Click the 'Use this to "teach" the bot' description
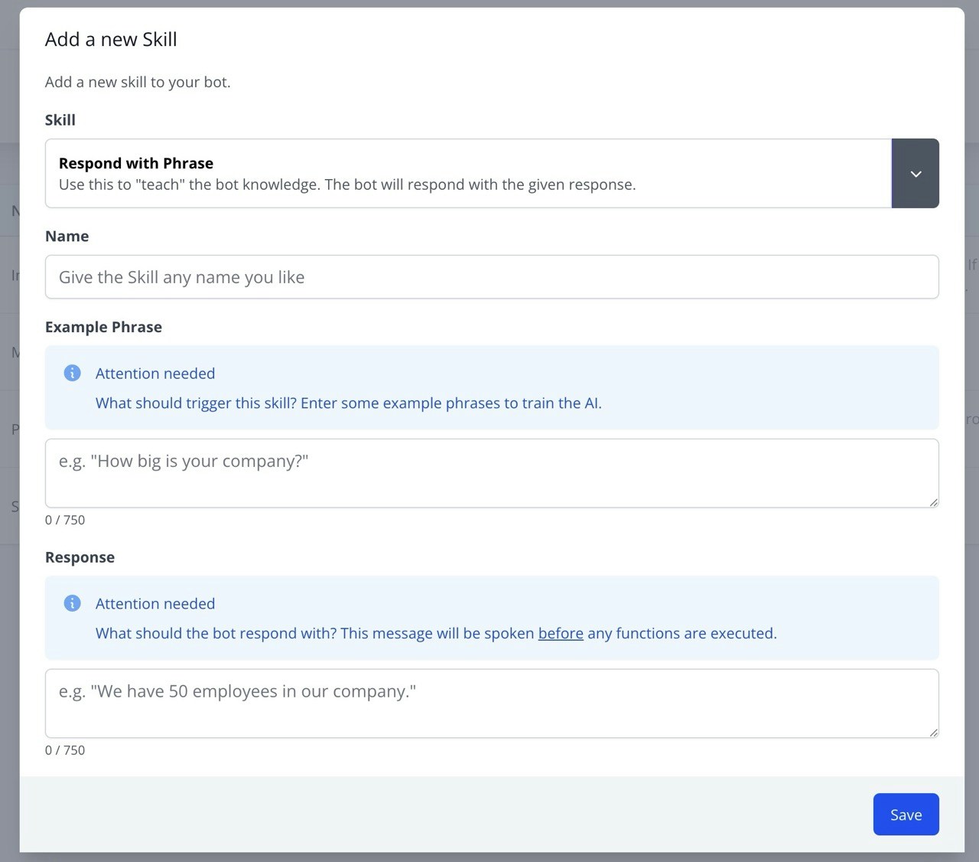The height and width of the screenshot is (862, 979). pyautogui.click(x=347, y=184)
